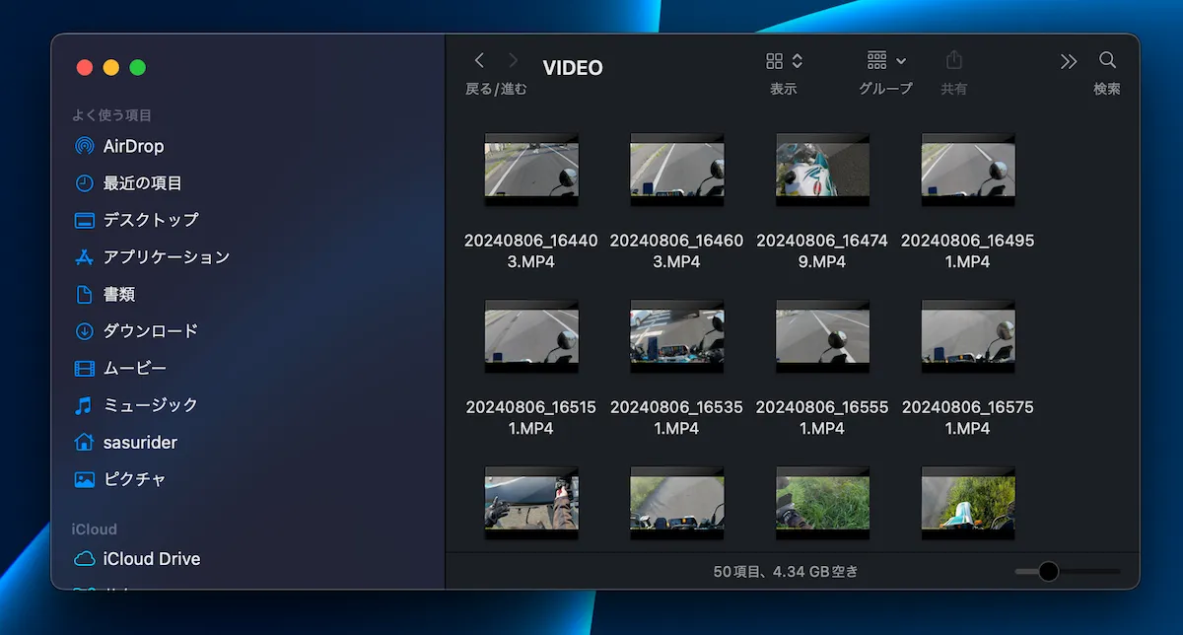1183x635 pixels.
Task: Select thumbnail of 20240806_164749.MP4
Action: pos(822,170)
